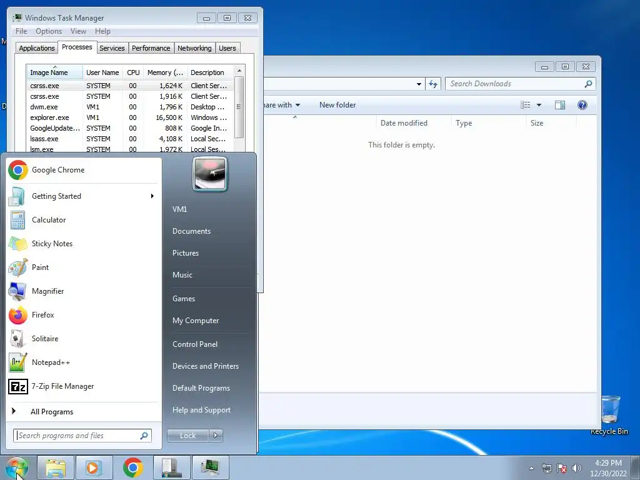
Task: Open My Computer from Start menu
Action: (196, 321)
